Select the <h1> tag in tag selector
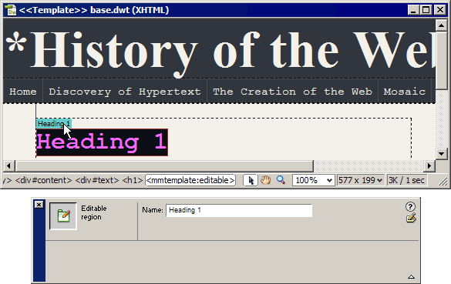Viewport: 451px width, 284px height. click(133, 180)
